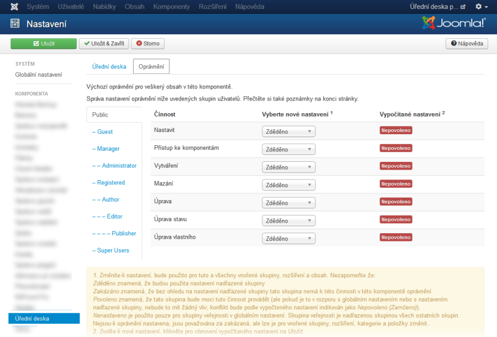Open the Zděděno dropdown for Mazání

click(x=287, y=184)
